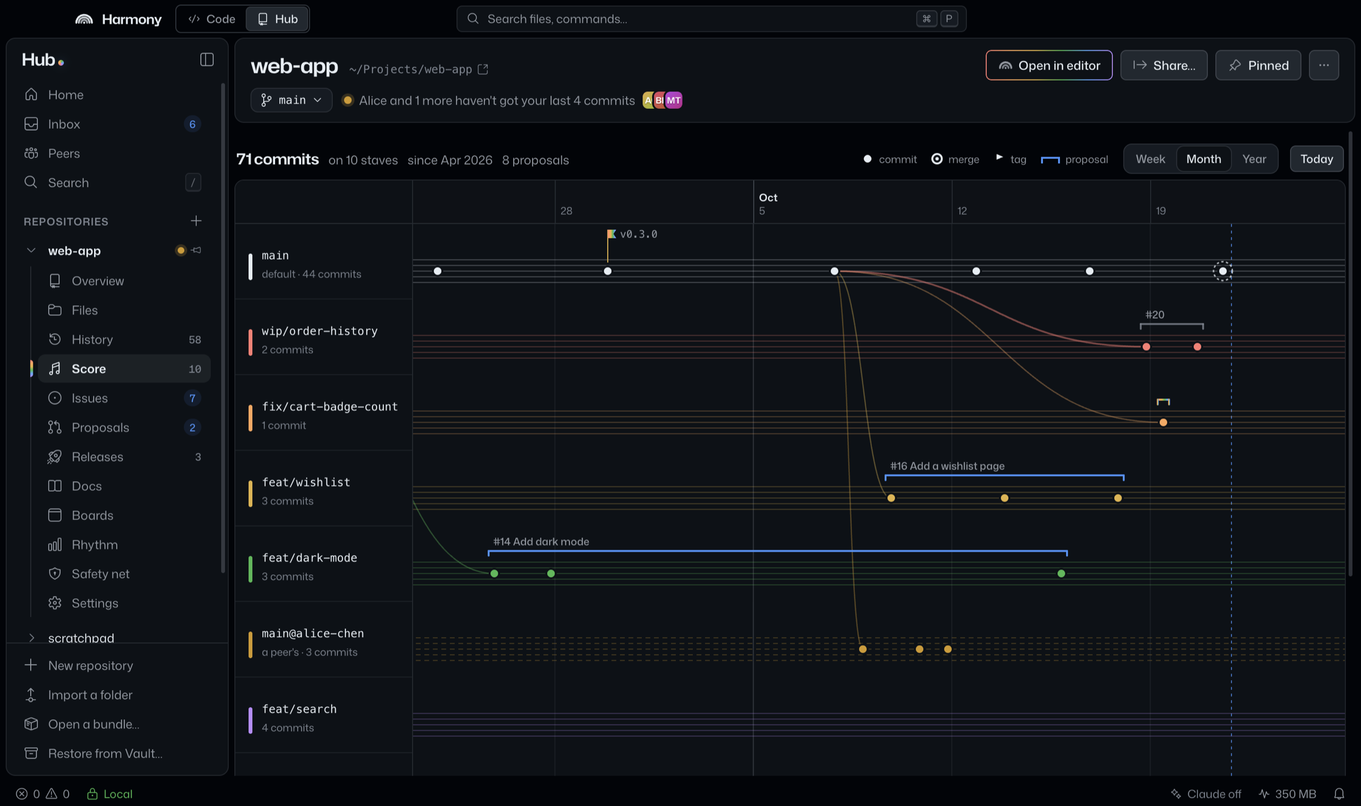1361x806 pixels.
Task: Click the 350 MB memory indicator
Action: click(x=1288, y=794)
